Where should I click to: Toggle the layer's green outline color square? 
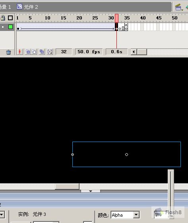pyautogui.click(x=10, y=27)
